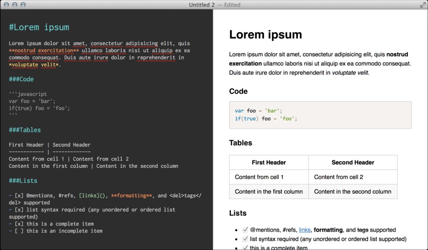The height and width of the screenshot is (250, 428).
Task: Click the 'Edited' status in title bar
Action: pyautogui.click(x=232, y=5)
